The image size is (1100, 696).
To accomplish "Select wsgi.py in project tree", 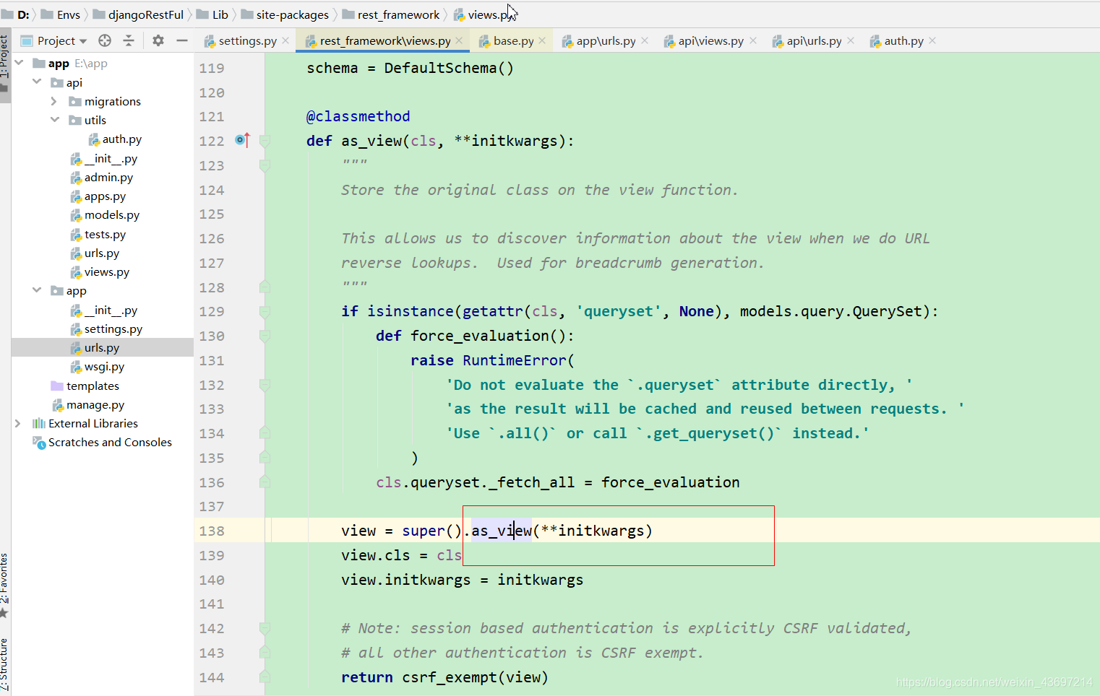I will tap(98, 367).
